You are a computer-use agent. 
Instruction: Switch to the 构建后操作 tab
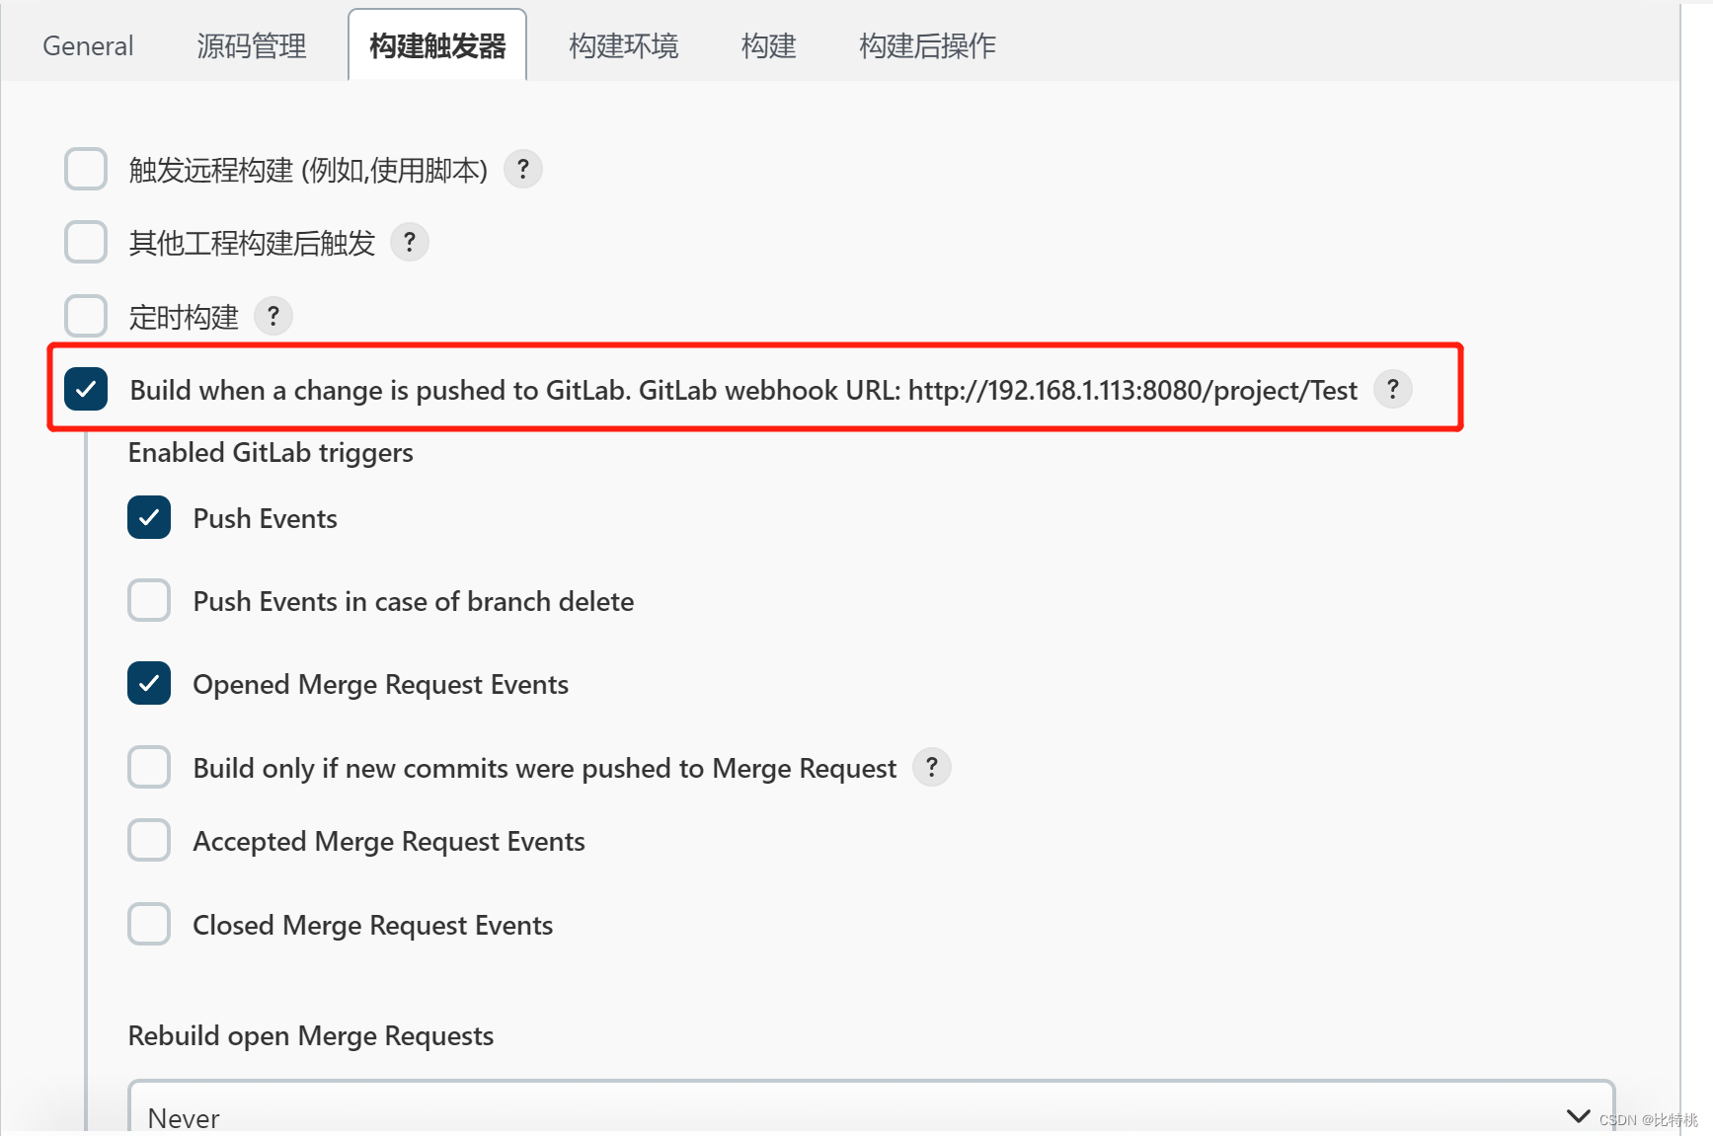pos(927,45)
